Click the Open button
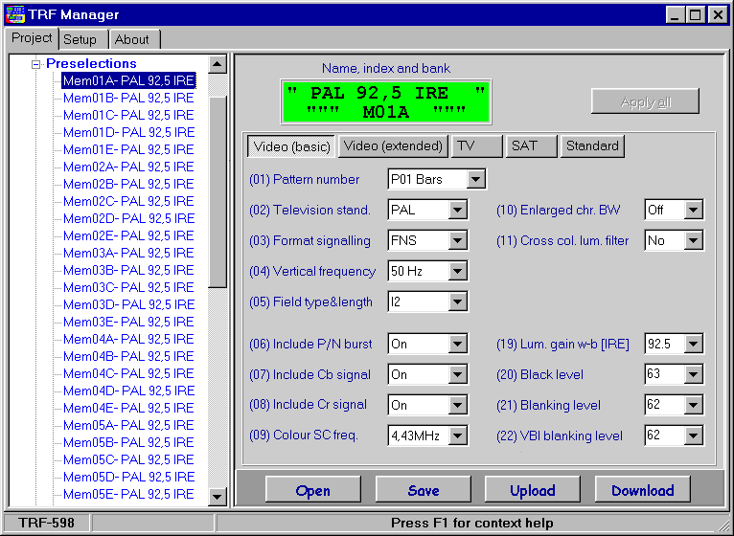This screenshot has height=536, width=734. point(312,490)
